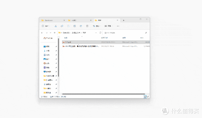Add a new tab with plus button
This screenshot has height=118, width=202.
tap(123, 20)
